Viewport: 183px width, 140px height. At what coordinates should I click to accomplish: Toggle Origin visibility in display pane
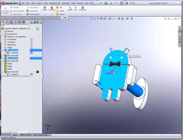32,47
